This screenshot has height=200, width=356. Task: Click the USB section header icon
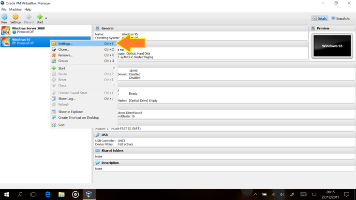pyautogui.click(x=97, y=135)
